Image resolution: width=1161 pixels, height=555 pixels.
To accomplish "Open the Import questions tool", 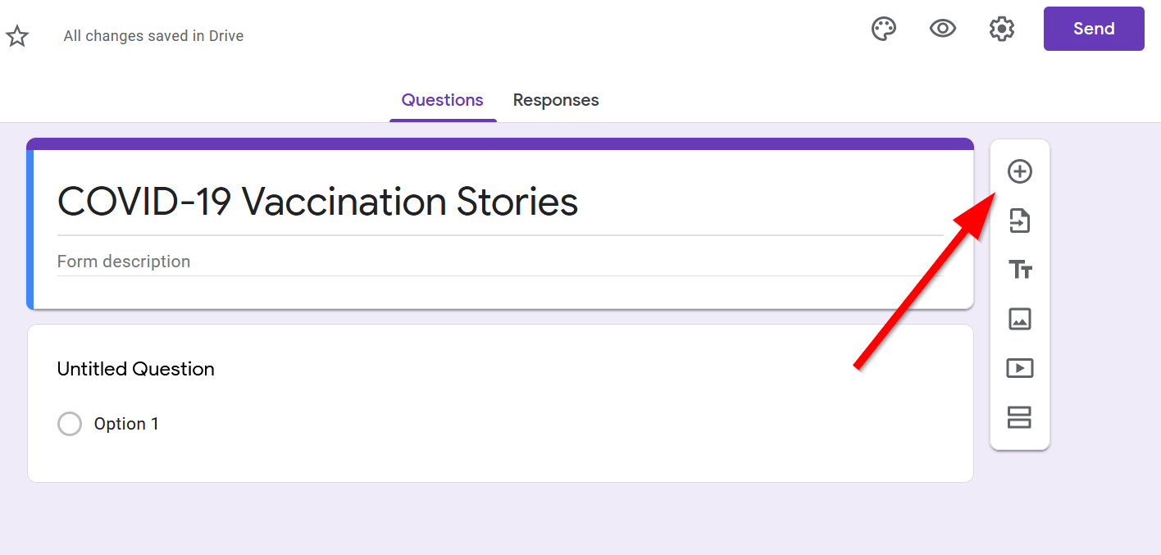I will (x=1019, y=221).
